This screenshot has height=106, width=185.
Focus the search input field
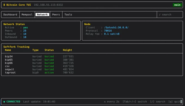(170, 15)
